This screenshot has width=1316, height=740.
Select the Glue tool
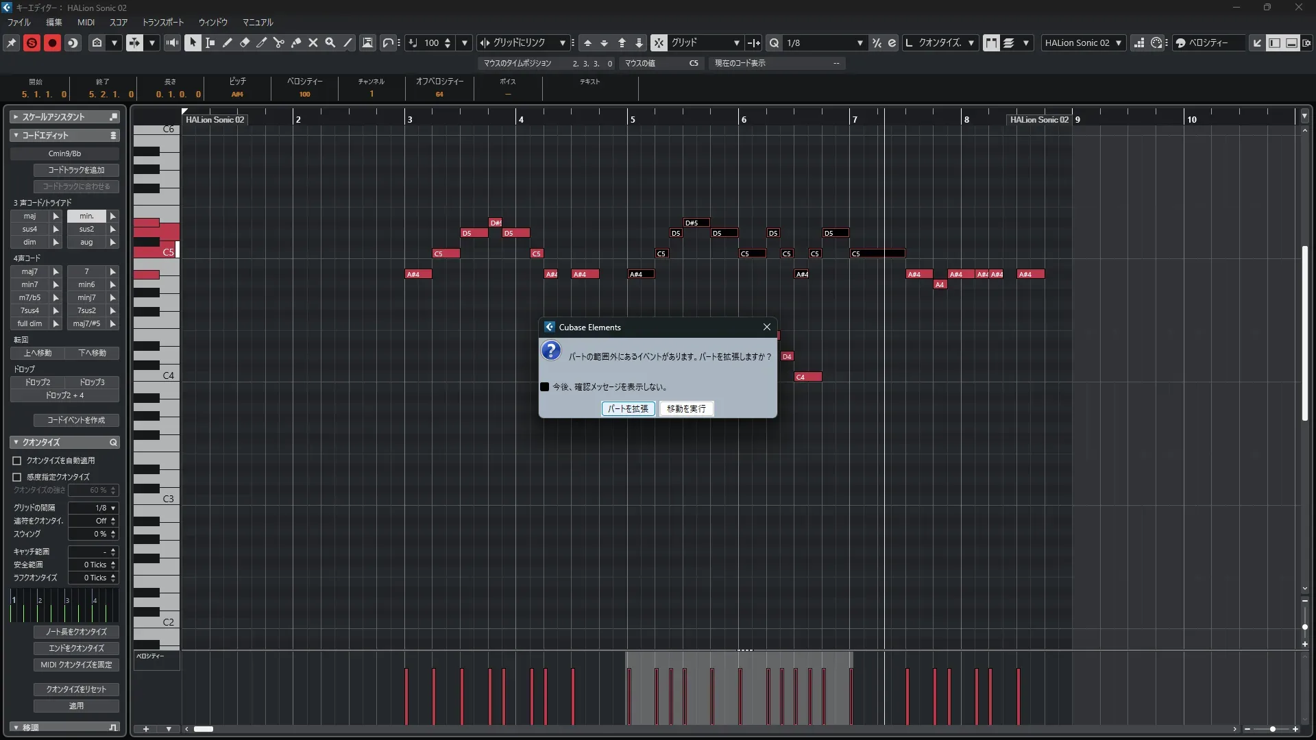coord(295,42)
